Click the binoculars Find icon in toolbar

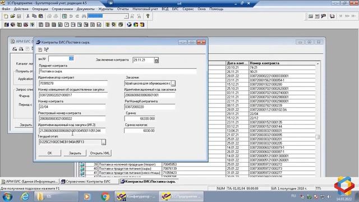pyautogui.click(x=84, y=16)
